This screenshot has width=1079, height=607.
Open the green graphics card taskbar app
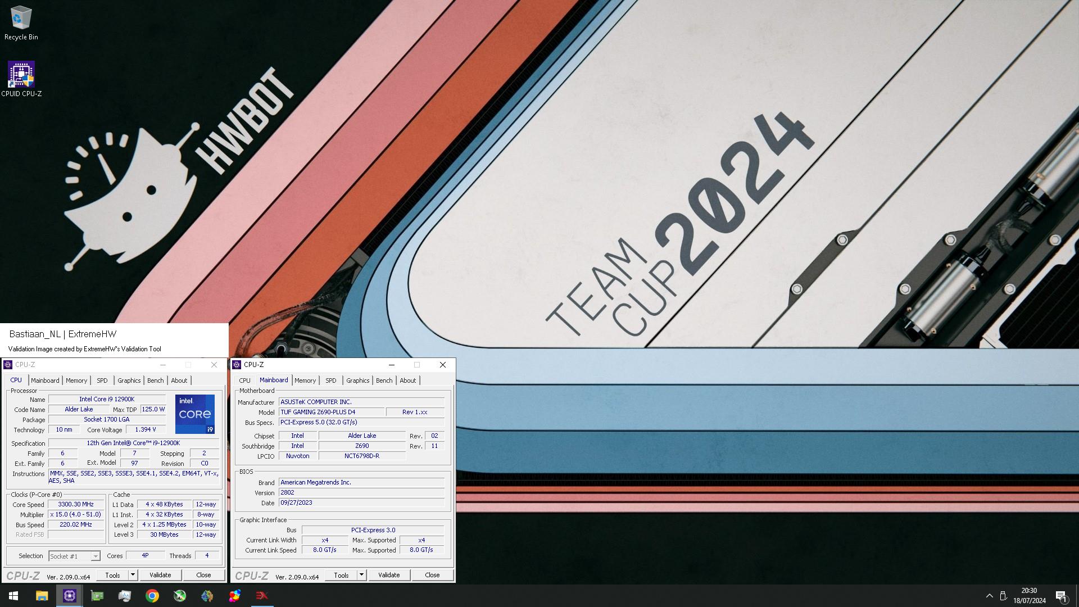[97, 596]
